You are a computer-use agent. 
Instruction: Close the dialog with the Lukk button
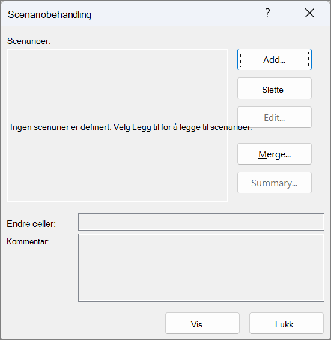pyautogui.click(x=287, y=323)
